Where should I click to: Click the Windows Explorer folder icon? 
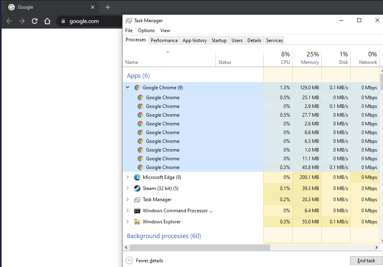click(137, 221)
